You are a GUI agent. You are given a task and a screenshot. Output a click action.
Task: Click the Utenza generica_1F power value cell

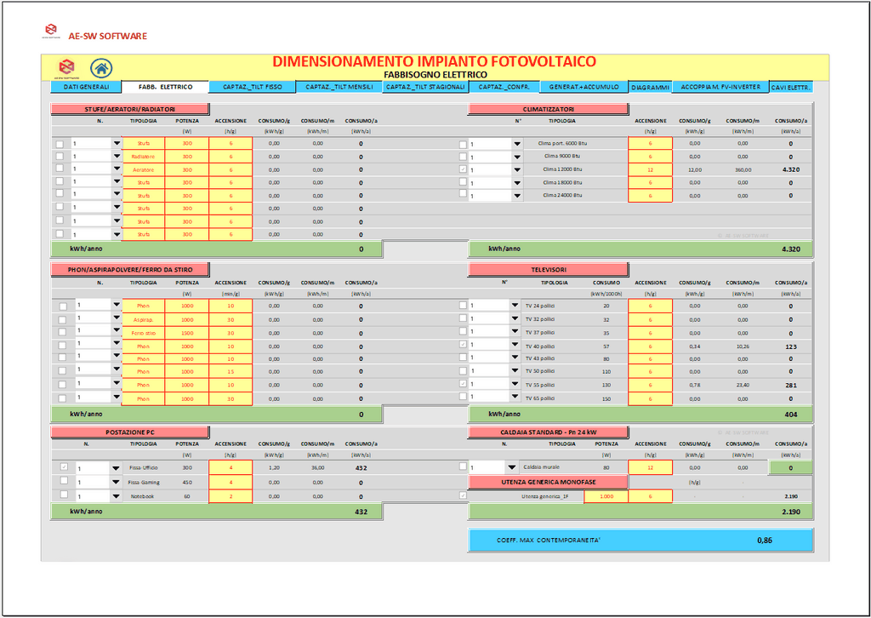pyautogui.click(x=606, y=495)
